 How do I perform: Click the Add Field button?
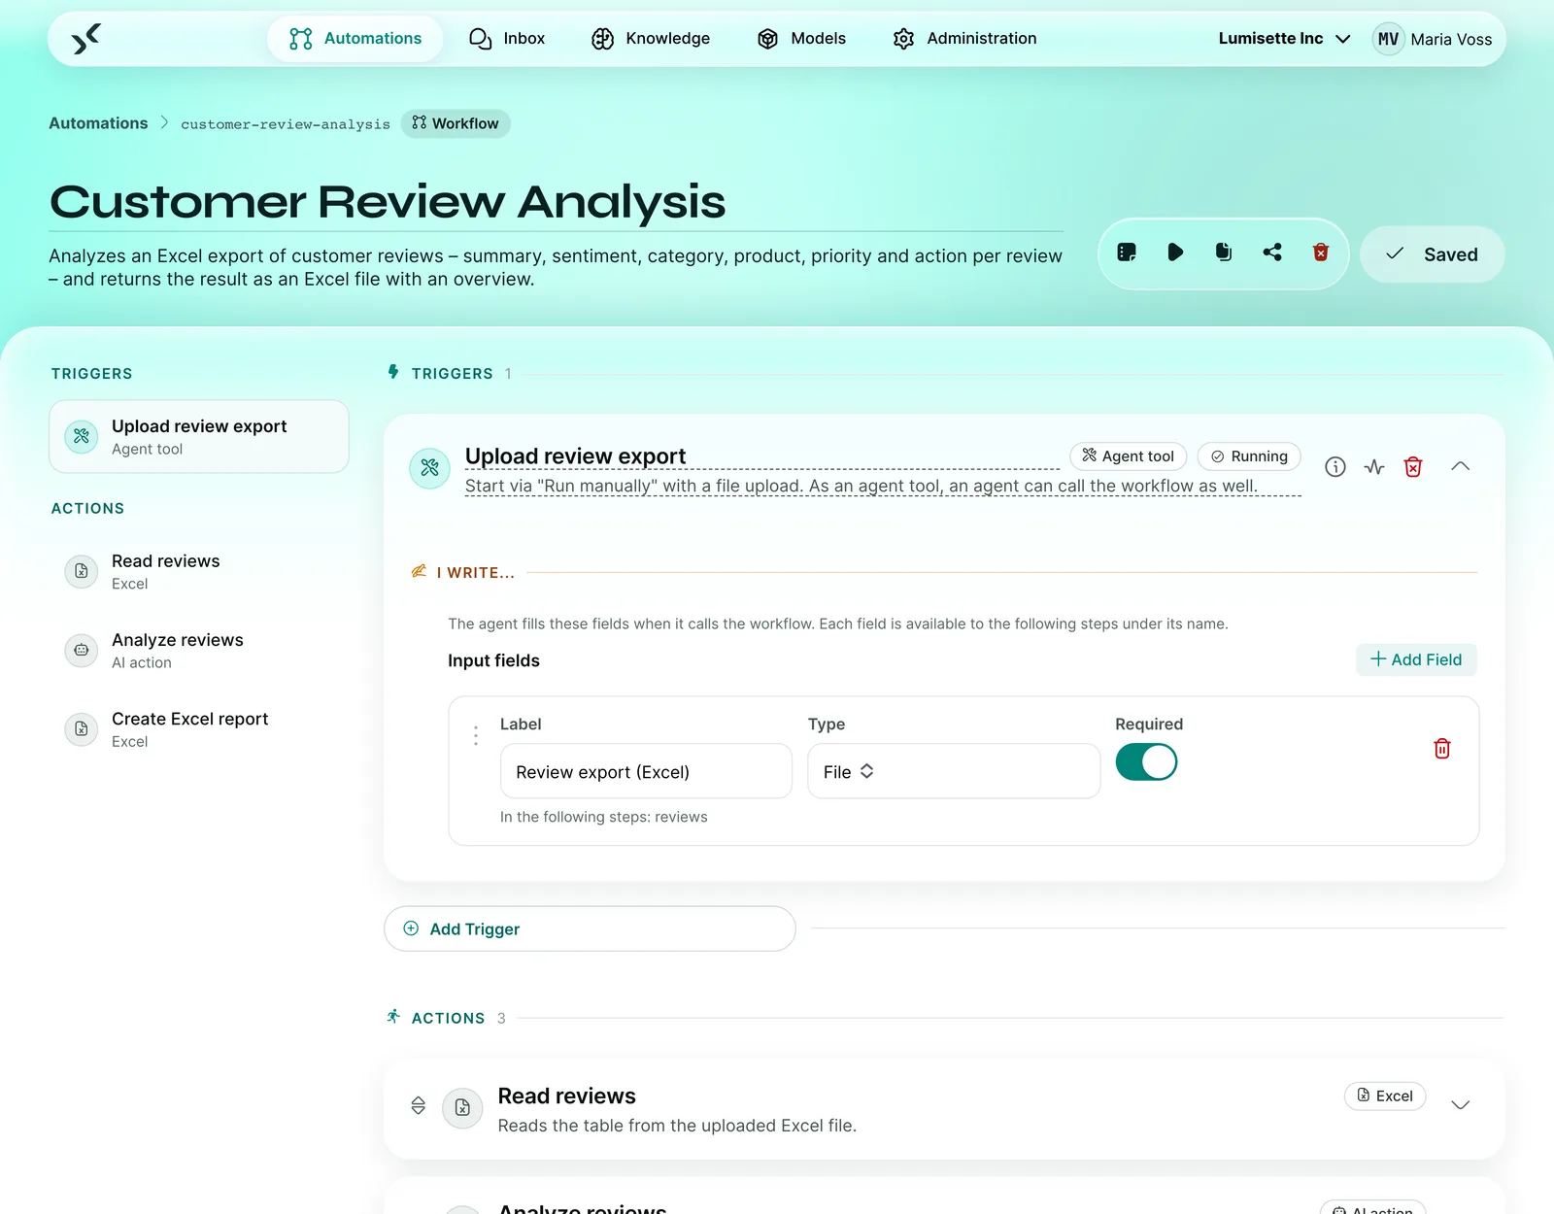1416,659
